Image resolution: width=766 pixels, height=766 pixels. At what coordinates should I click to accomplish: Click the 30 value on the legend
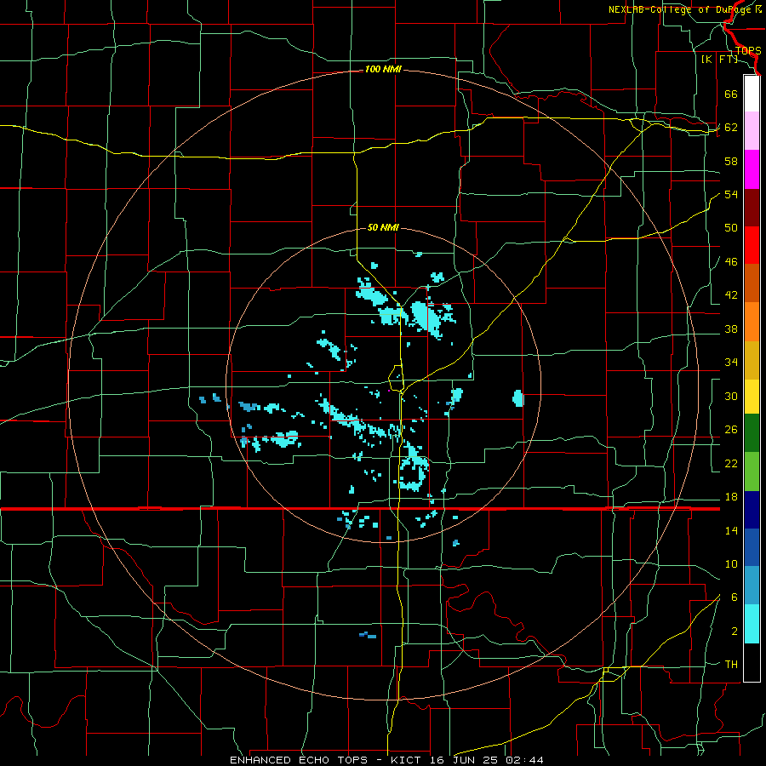point(731,396)
